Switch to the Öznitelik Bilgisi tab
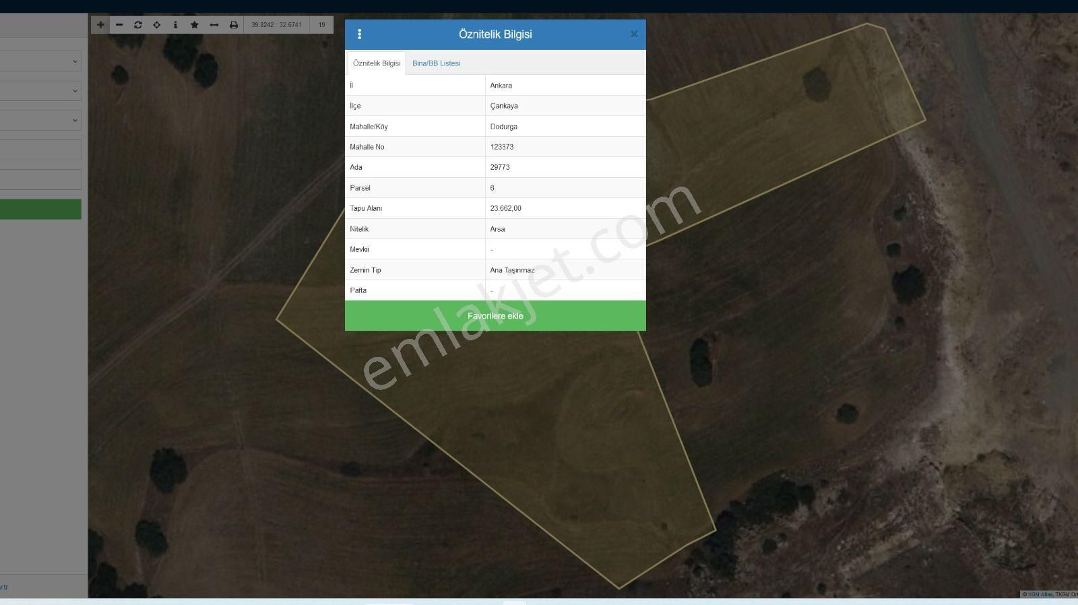The height and width of the screenshot is (605, 1078). pyautogui.click(x=377, y=63)
